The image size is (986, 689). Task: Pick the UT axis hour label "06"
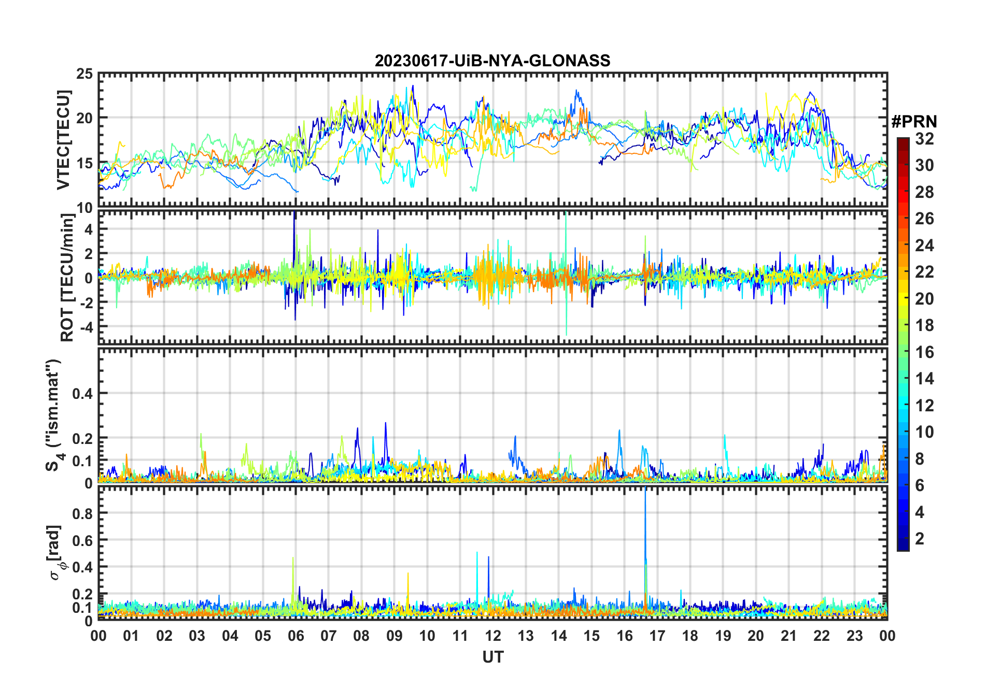pos(295,636)
